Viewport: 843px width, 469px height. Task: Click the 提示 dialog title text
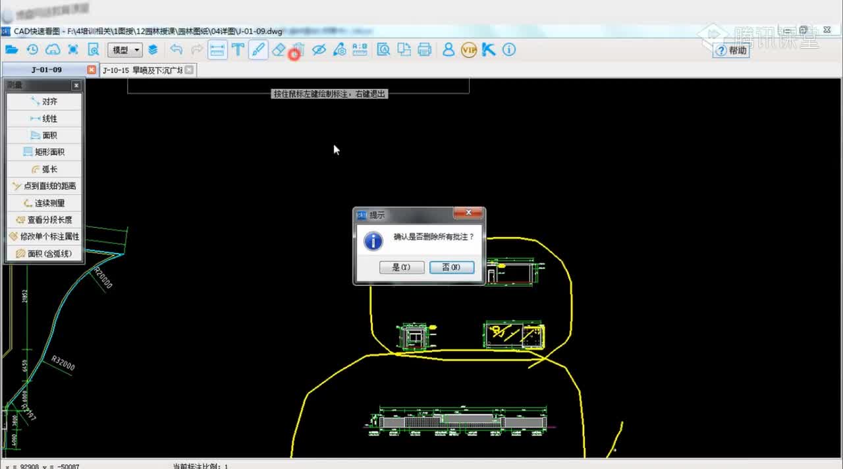tap(377, 215)
